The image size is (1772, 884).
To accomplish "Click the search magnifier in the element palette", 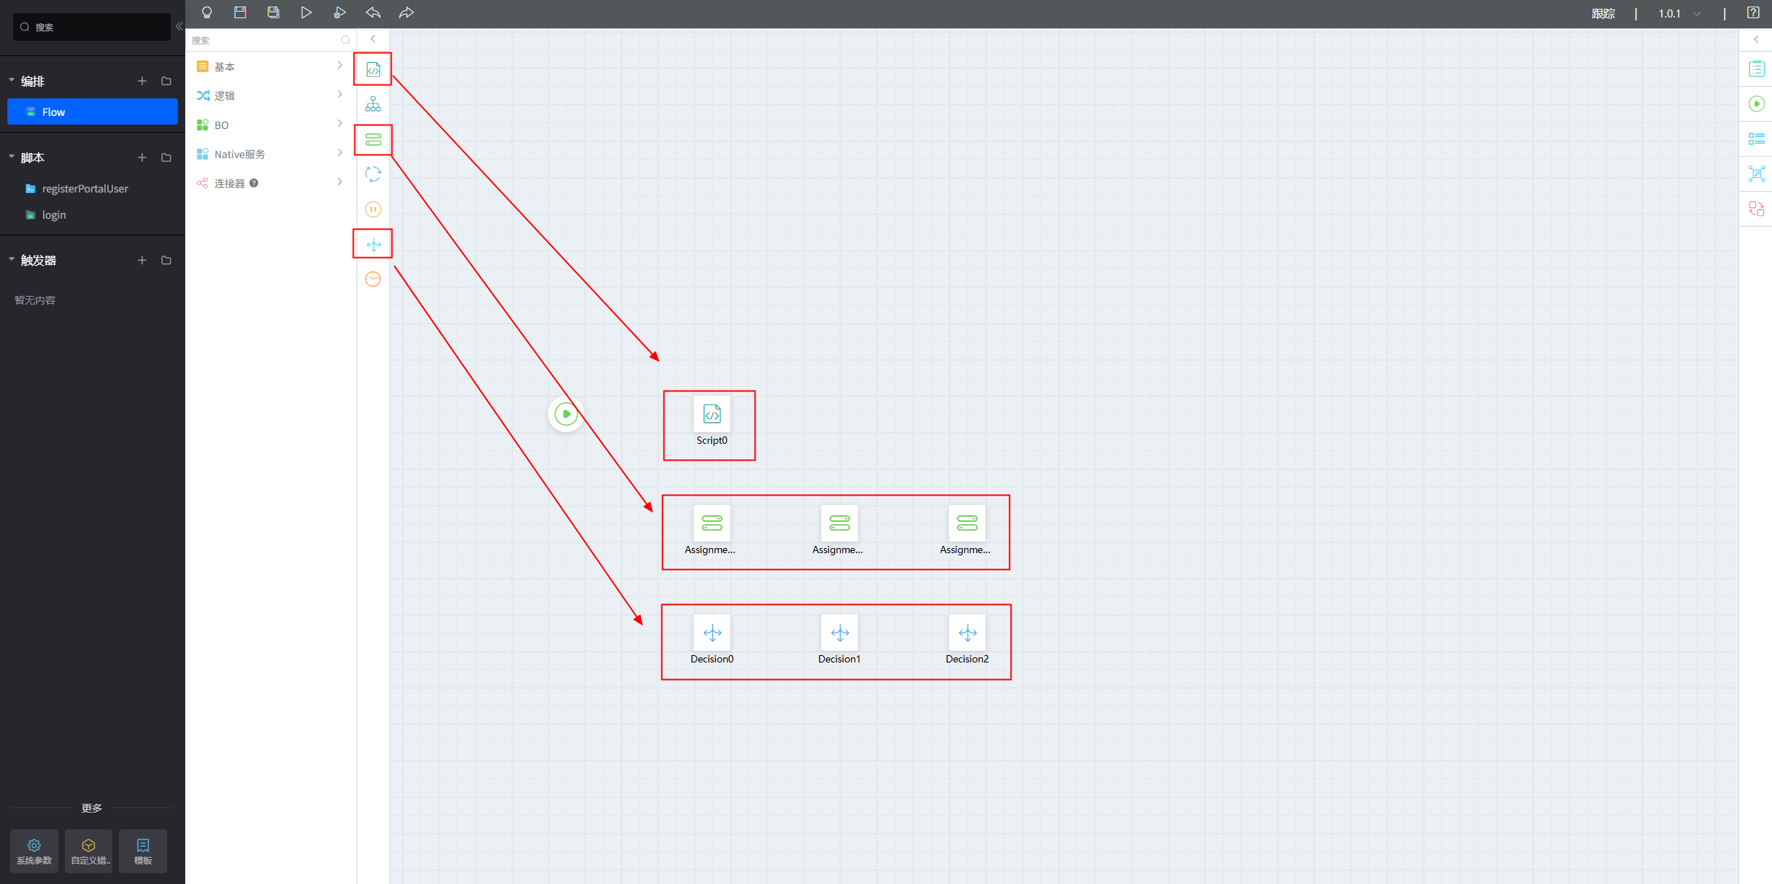I will tap(346, 40).
